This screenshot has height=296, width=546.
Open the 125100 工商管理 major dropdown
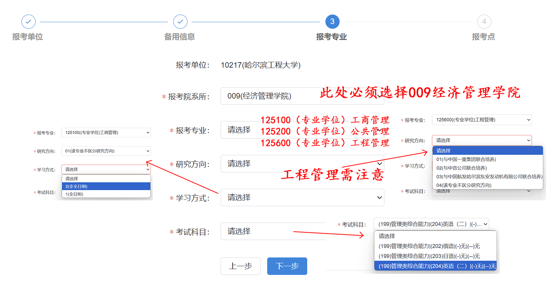[x=106, y=133]
